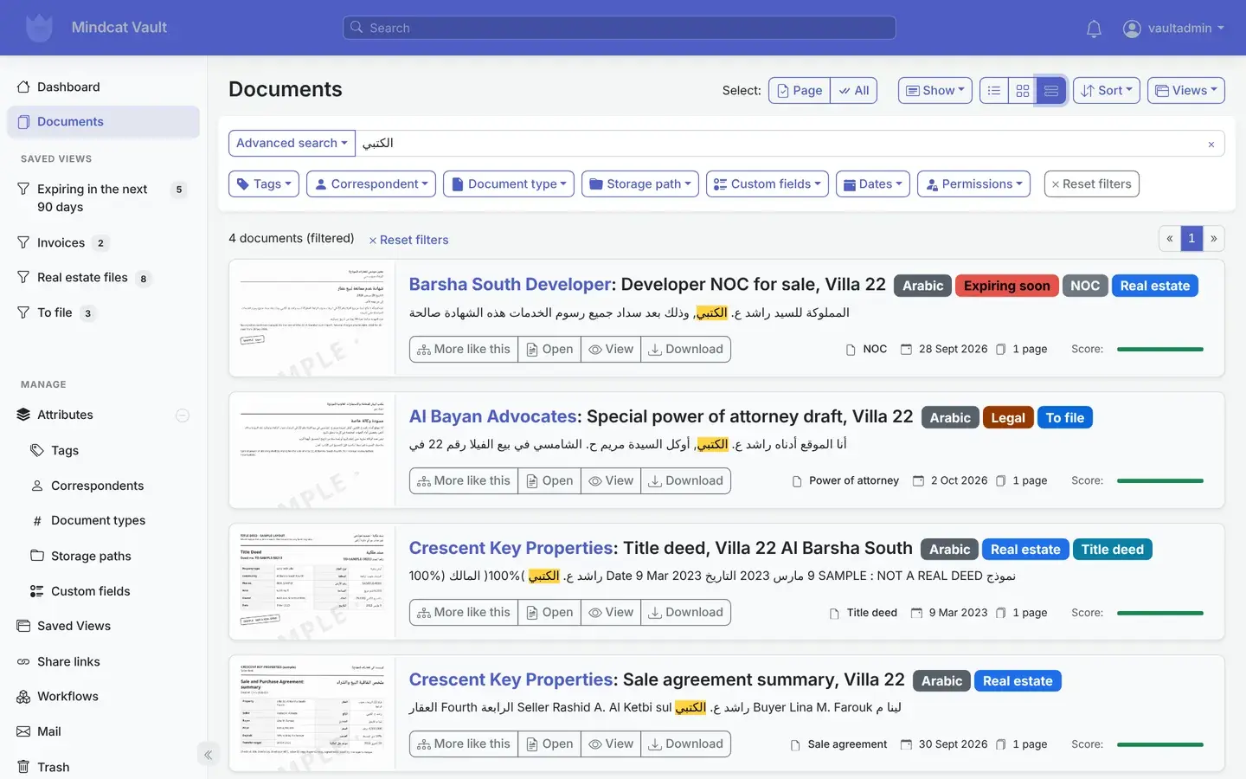Expand the Document type filter
This screenshot has height=779, width=1246.
click(509, 183)
